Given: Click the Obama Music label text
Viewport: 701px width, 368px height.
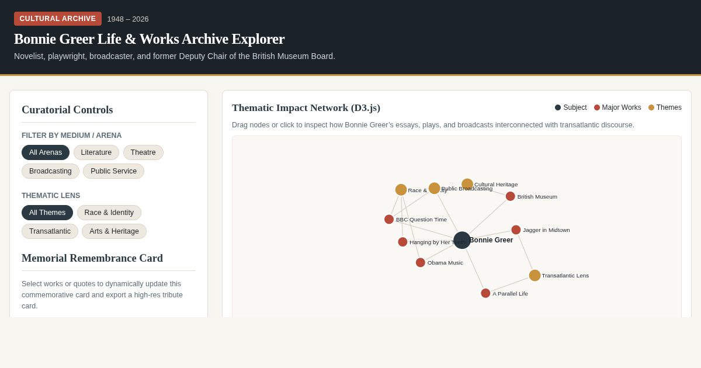Looking at the screenshot, I should click(445, 263).
